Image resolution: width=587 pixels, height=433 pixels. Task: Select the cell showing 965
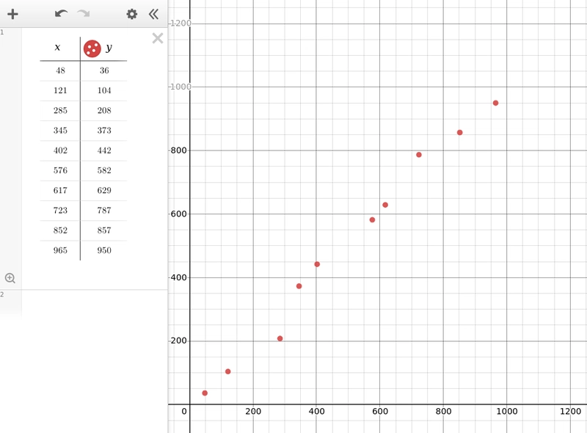point(60,250)
